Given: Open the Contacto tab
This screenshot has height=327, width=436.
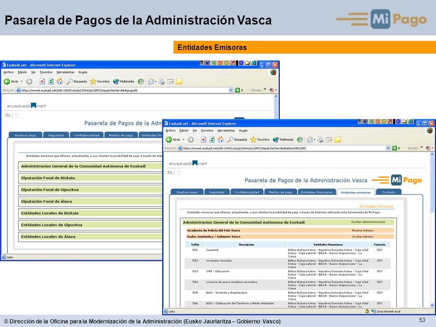Looking at the screenshot, I should pyautogui.click(x=389, y=192).
